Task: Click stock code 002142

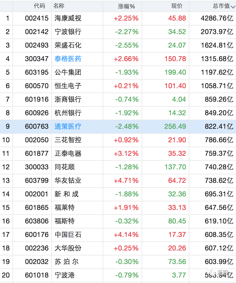Action: click(37, 32)
